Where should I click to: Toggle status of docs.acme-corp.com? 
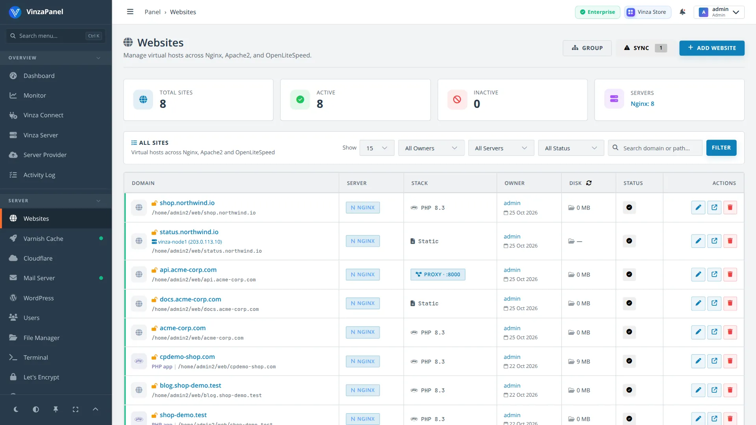coord(629,303)
